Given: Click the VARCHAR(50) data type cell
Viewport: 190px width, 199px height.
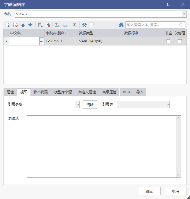Looking at the screenshot, I should point(100,41).
